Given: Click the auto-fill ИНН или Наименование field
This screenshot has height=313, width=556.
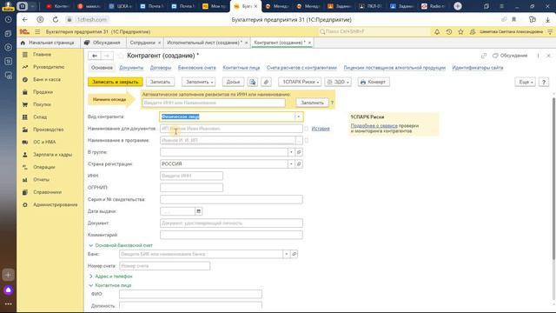Looking at the screenshot, I should [x=214, y=103].
